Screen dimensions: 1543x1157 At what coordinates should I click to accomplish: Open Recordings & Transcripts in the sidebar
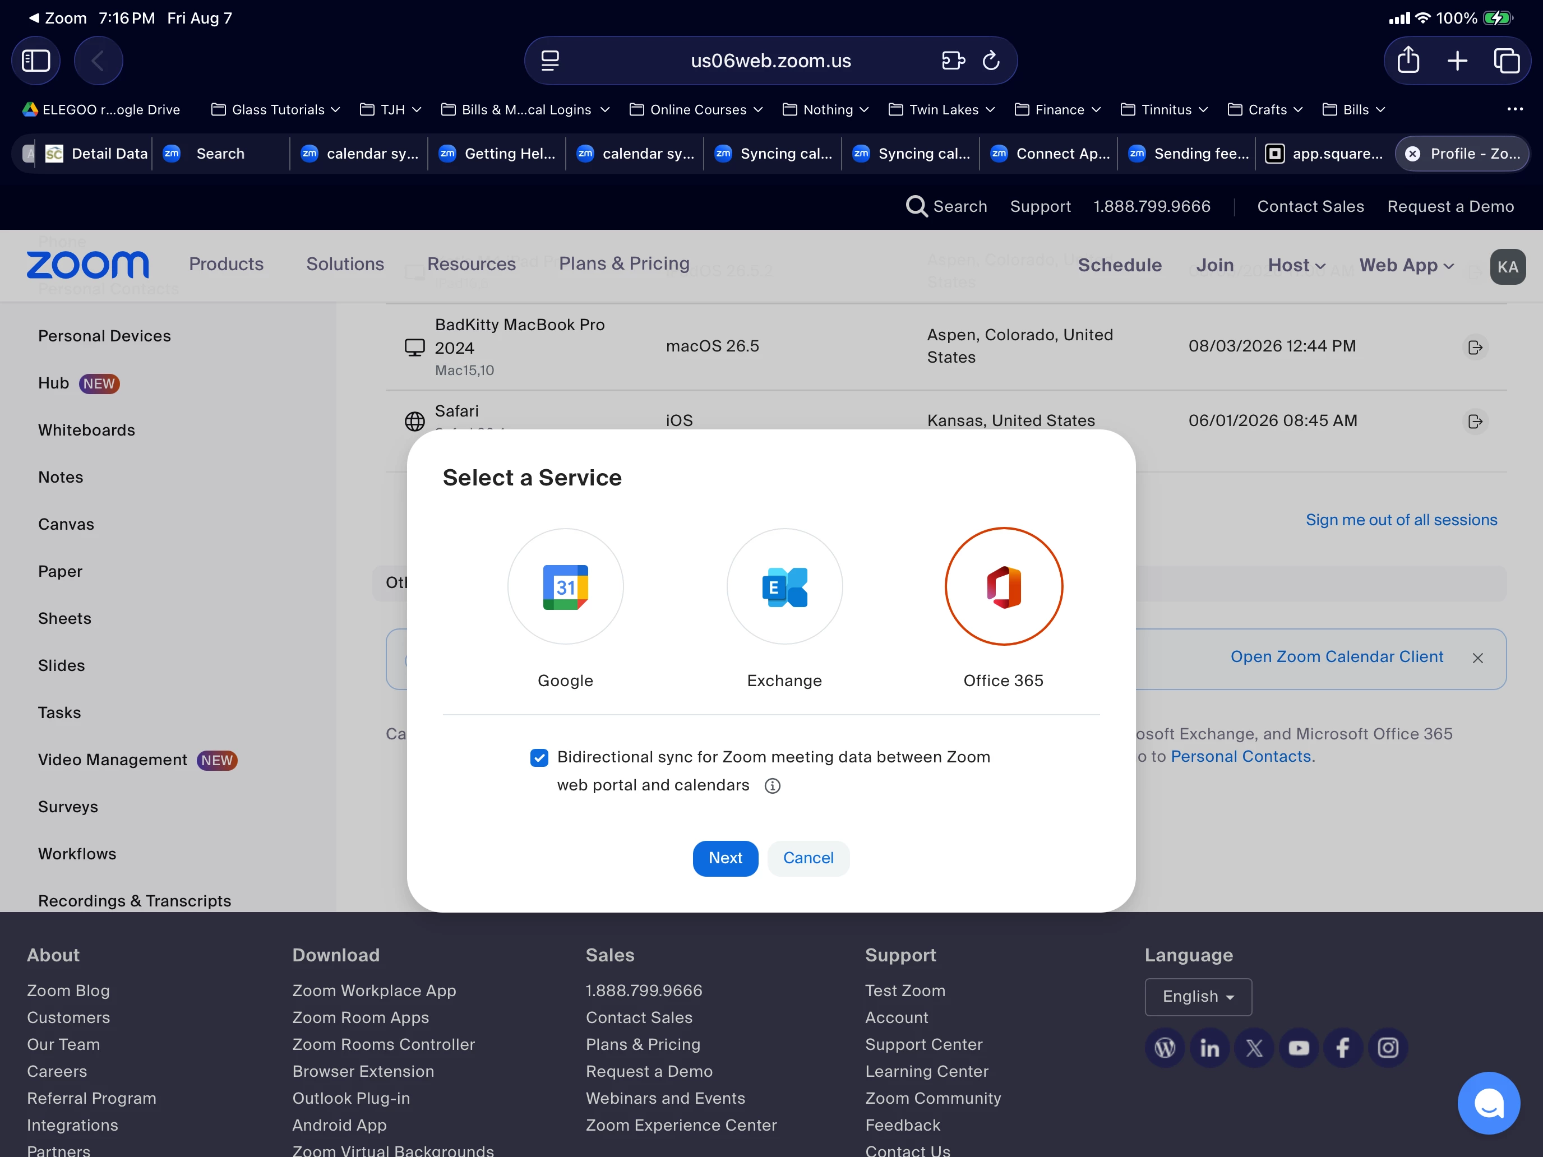click(135, 901)
